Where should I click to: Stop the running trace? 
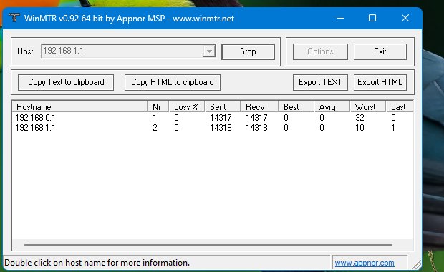[248, 51]
